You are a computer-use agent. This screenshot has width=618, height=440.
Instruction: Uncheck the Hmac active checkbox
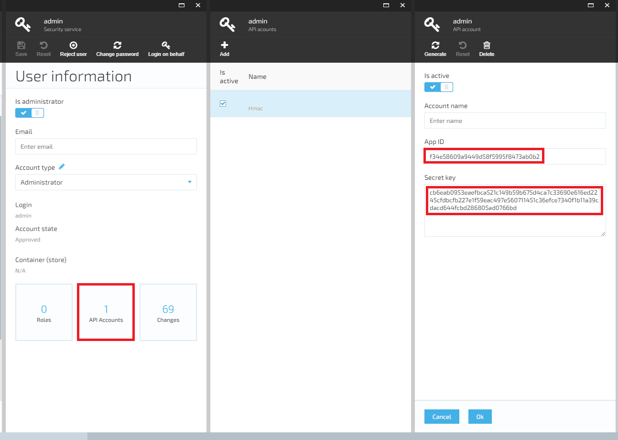click(223, 103)
